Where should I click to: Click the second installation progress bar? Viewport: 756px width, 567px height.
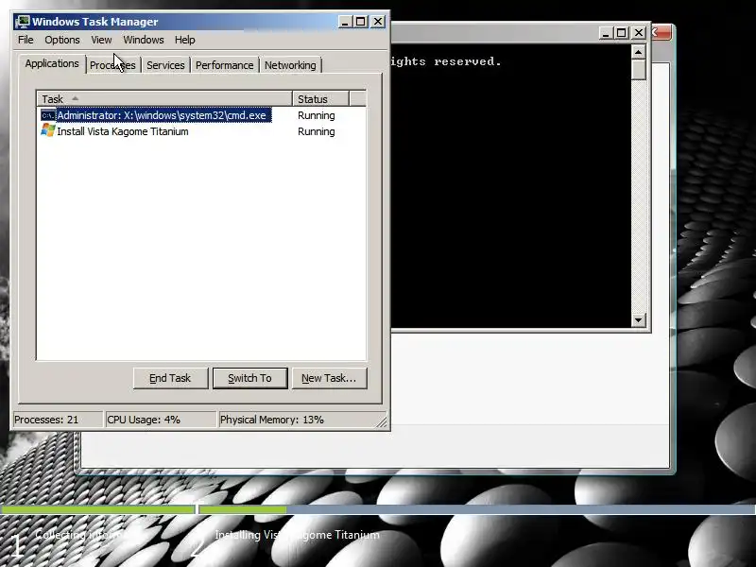click(x=477, y=509)
